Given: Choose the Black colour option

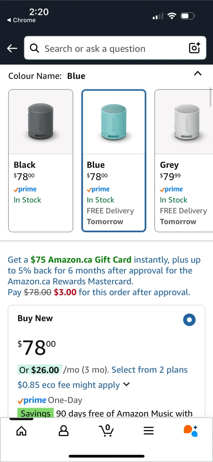Looking at the screenshot, I should [x=41, y=160].
